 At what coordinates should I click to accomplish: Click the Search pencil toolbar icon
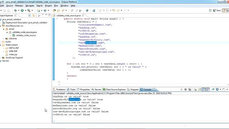(x=63, y=10)
